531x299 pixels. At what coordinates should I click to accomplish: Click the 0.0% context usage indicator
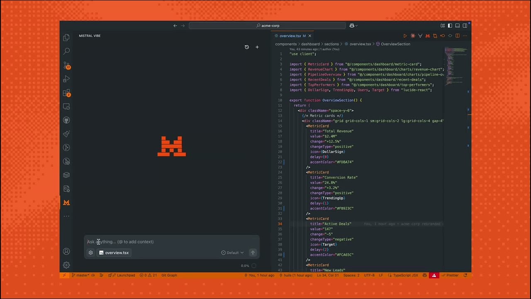[x=248, y=266]
